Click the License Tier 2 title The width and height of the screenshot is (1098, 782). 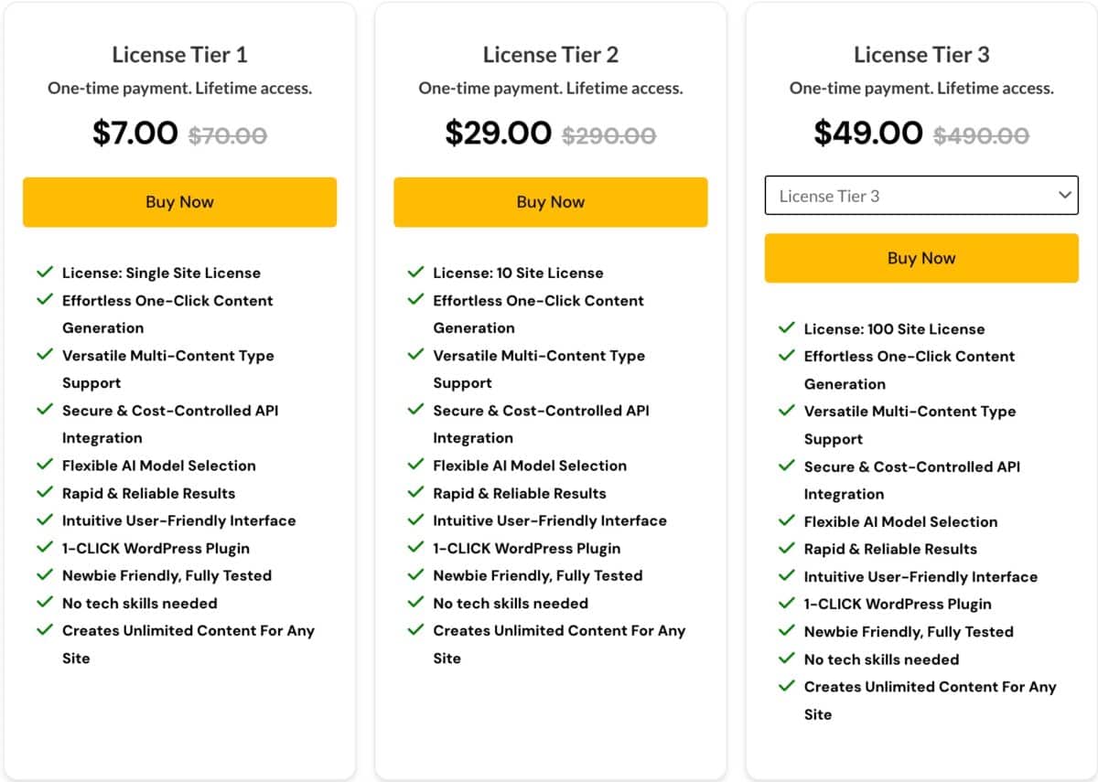[550, 55]
